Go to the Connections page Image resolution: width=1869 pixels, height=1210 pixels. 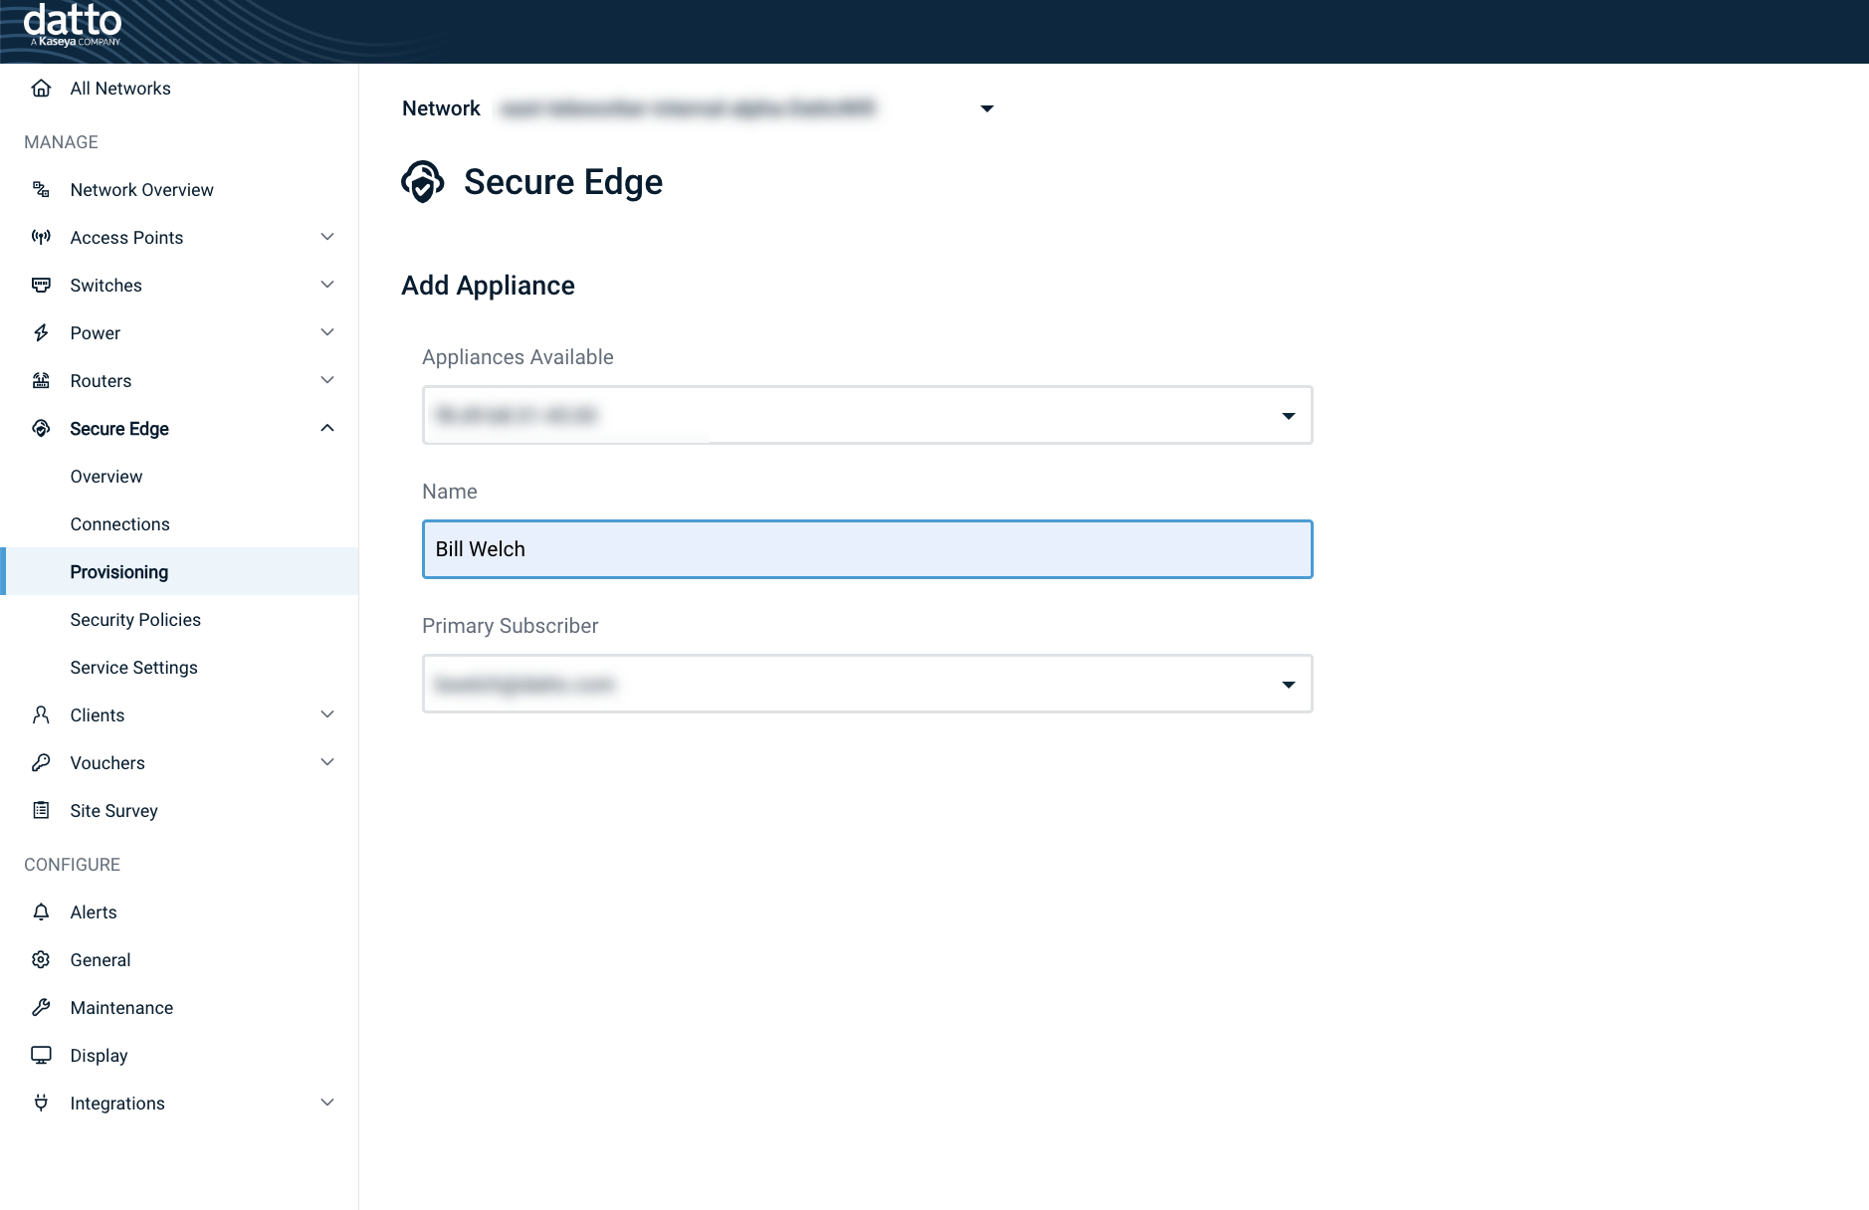[119, 523]
